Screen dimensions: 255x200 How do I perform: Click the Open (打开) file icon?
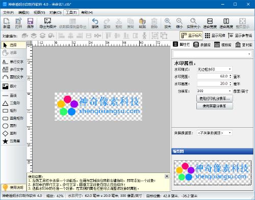pyautogui.click(x=18, y=23)
